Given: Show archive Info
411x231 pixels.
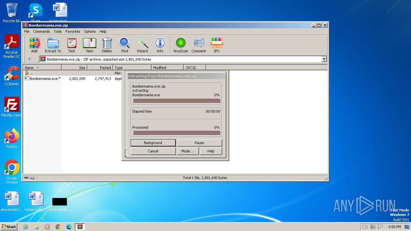Looking at the screenshot, I should pos(160,45).
